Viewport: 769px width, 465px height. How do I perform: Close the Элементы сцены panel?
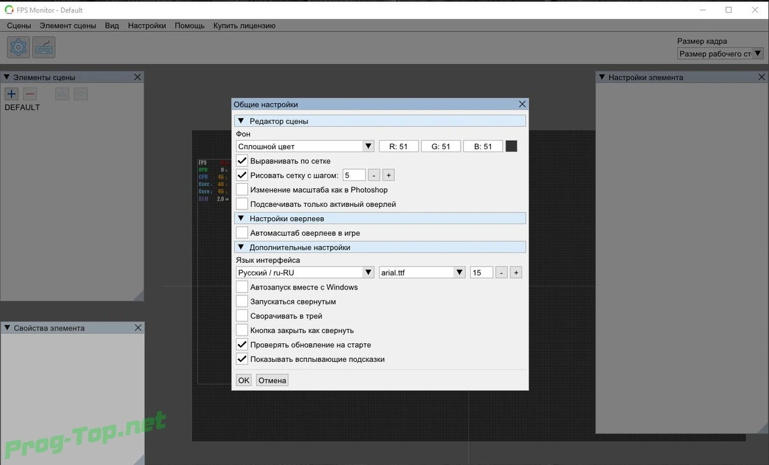137,77
